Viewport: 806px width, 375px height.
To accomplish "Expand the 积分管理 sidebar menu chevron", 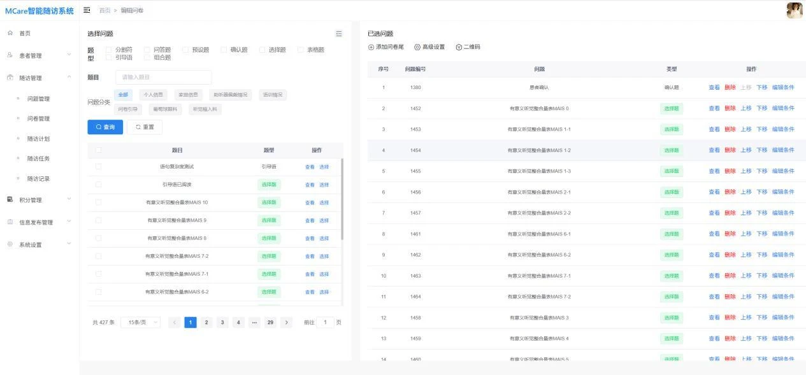I will point(69,199).
